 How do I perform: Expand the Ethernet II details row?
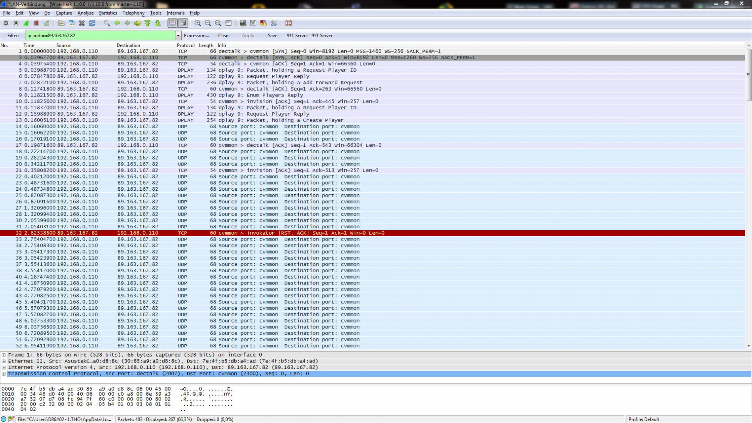(4, 361)
